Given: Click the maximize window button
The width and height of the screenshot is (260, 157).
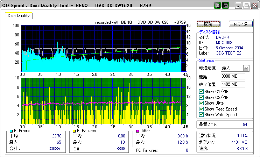Looking at the screenshot, I should [246, 6].
